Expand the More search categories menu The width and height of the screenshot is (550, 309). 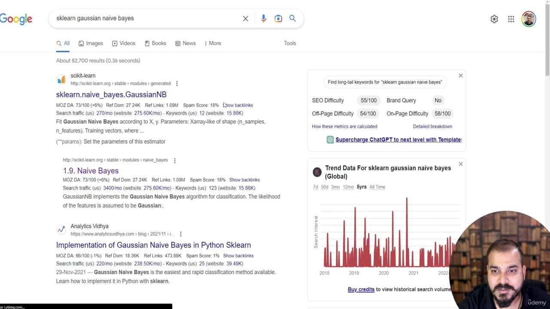click(x=213, y=43)
